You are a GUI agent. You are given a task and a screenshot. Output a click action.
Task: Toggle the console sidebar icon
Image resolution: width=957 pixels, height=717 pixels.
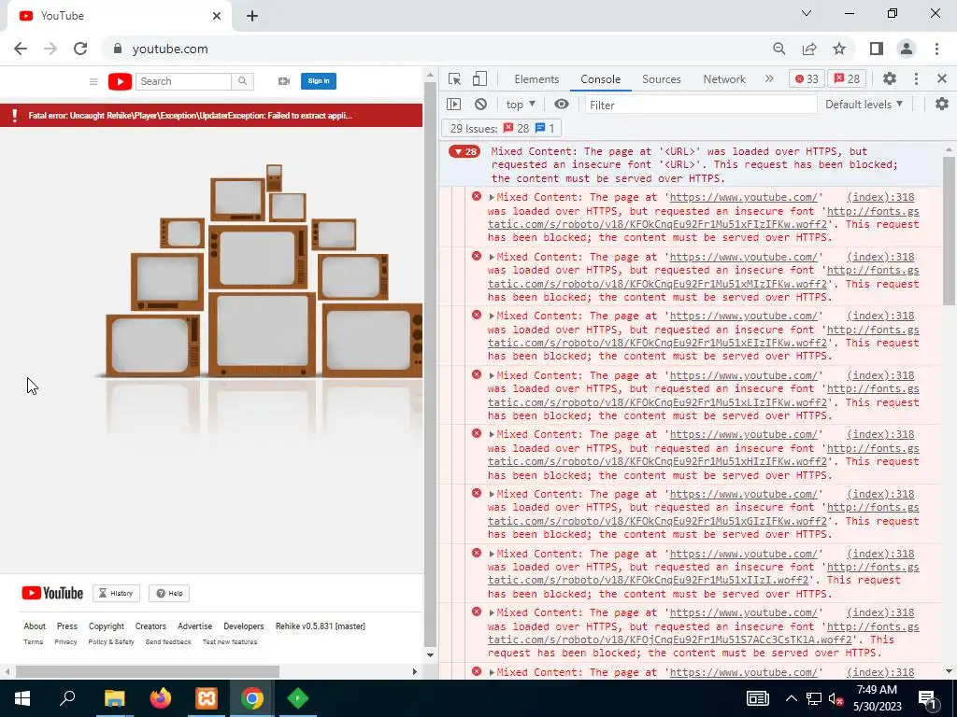[x=454, y=105]
